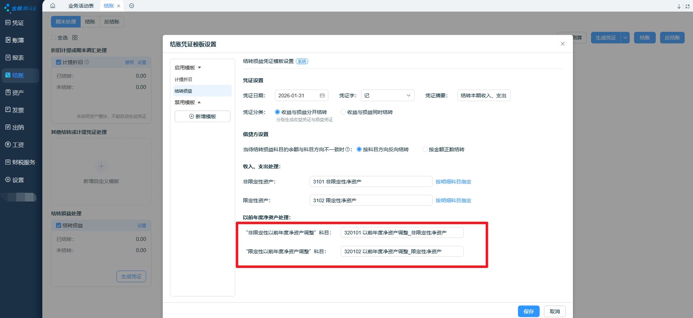Open the 发票 invoice sidebar module
This screenshot has width=693, height=318.
[15, 110]
